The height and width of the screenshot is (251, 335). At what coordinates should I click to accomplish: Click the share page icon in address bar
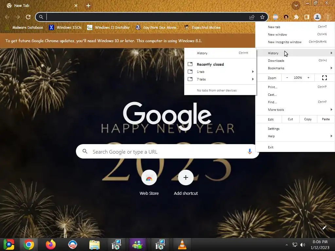pyautogui.click(x=252, y=17)
